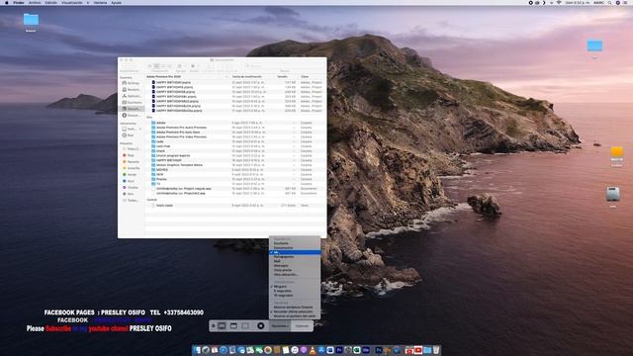
Task: Select Mensajes in the Opciones menu
Action: [281, 266]
